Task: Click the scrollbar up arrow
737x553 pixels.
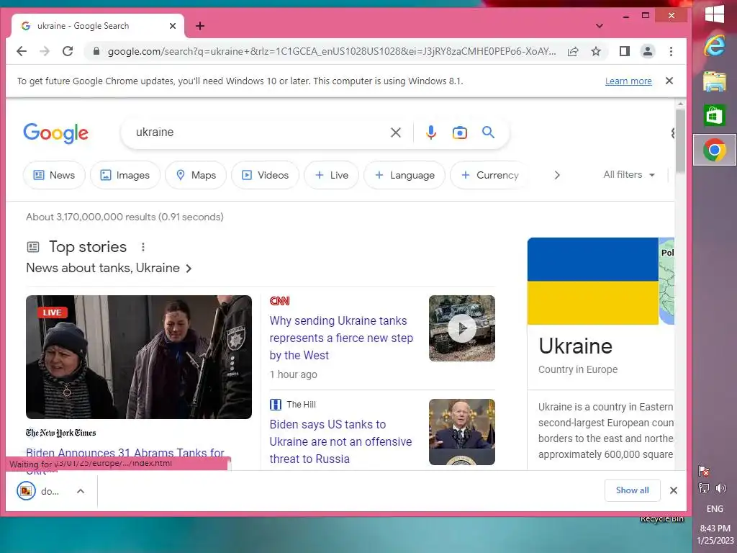Action: [680, 104]
